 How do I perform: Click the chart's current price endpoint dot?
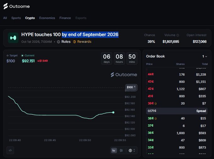(113, 112)
